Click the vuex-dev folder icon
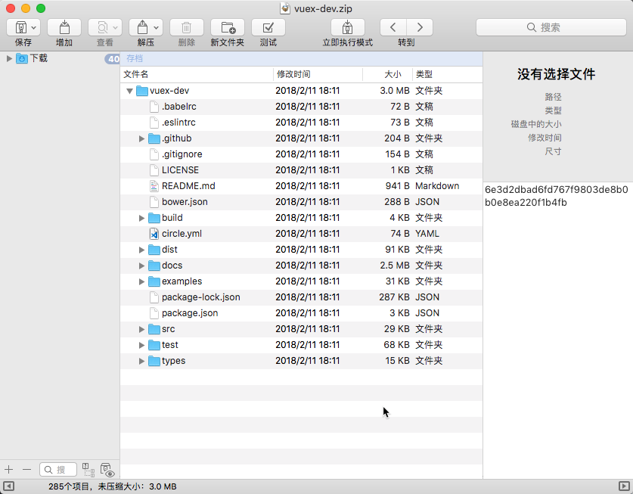The height and width of the screenshot is (494, 633). click(142, 91)
